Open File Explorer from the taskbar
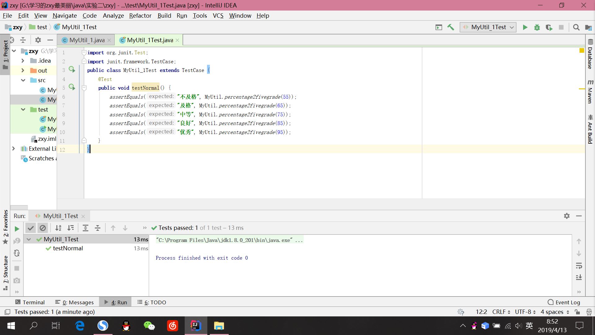 coord(219,326)
